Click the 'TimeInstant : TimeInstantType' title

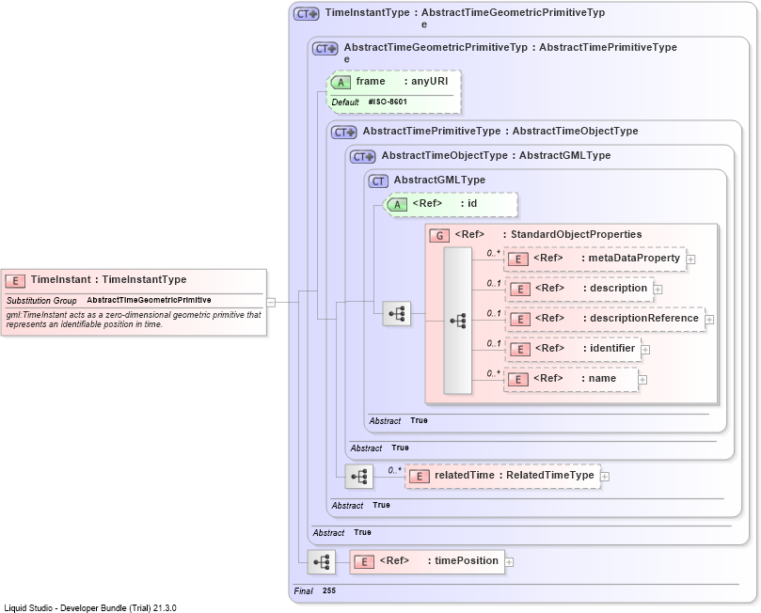tap(109, 279)
